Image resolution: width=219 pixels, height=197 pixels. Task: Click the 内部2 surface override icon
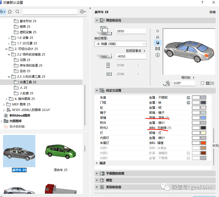click(x=188, y=153)
